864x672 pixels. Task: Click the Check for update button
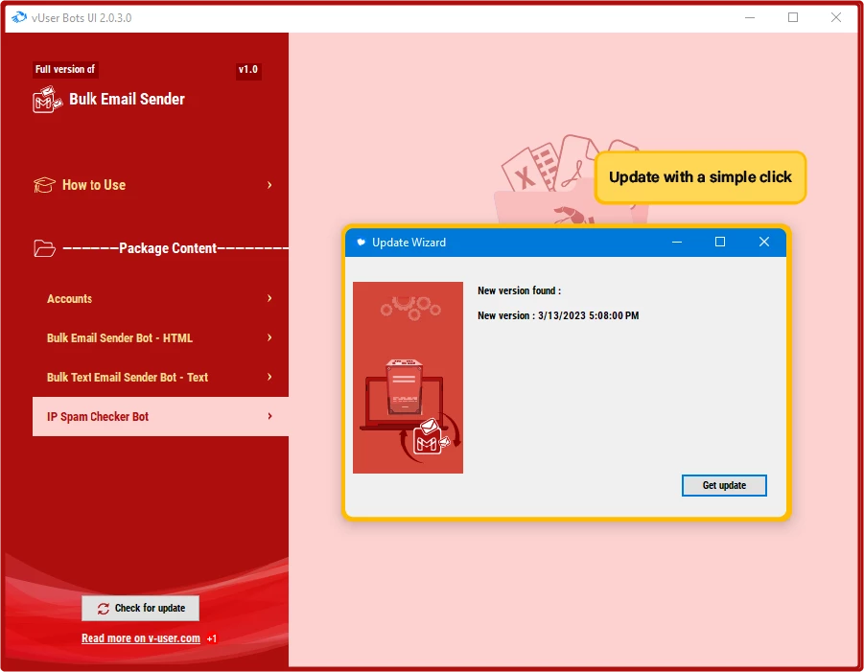141,608
